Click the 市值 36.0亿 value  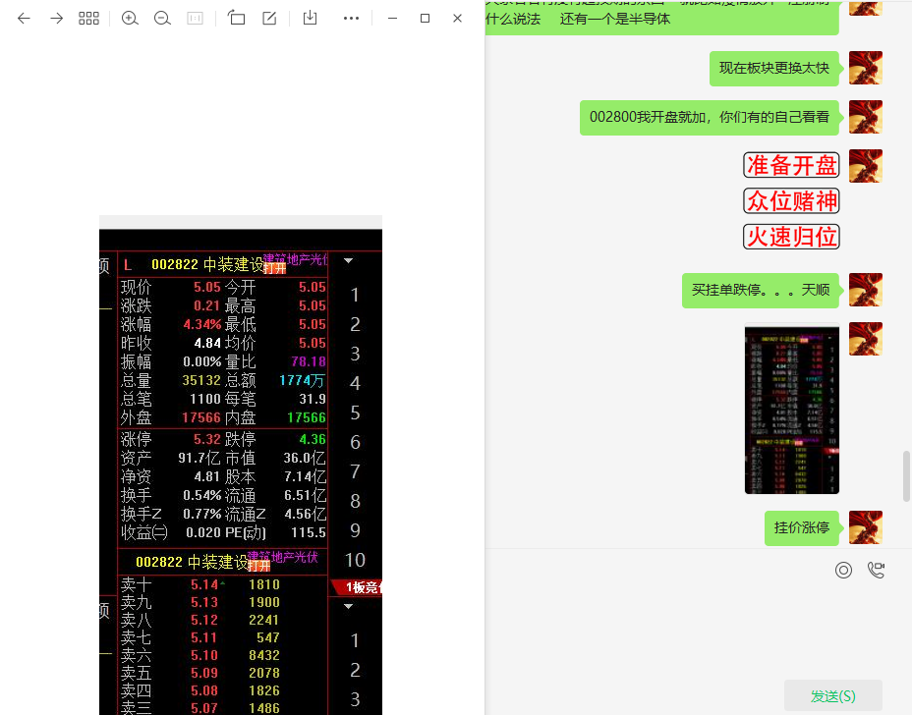tap(305, 458)
